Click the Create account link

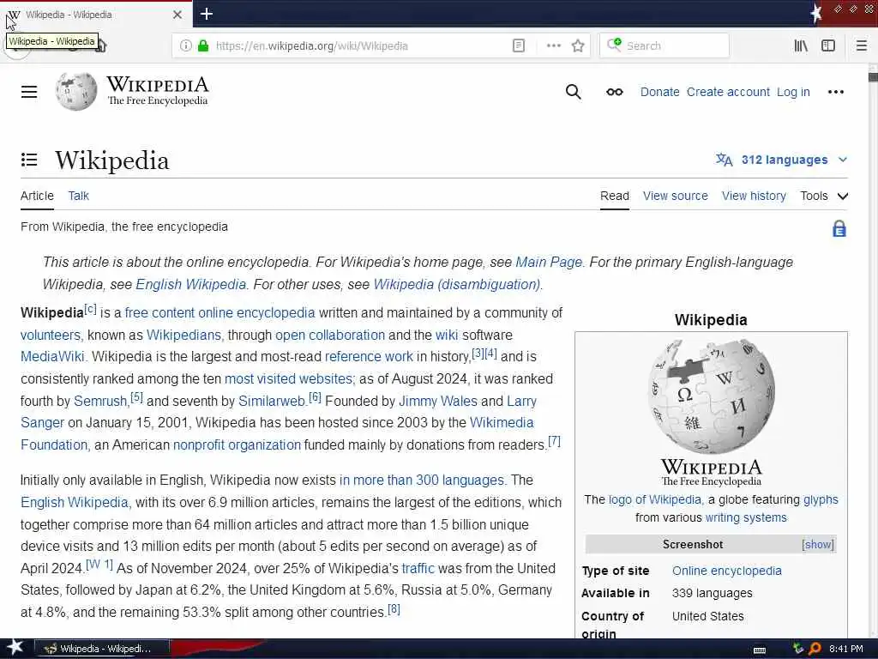tap(728, 92)
